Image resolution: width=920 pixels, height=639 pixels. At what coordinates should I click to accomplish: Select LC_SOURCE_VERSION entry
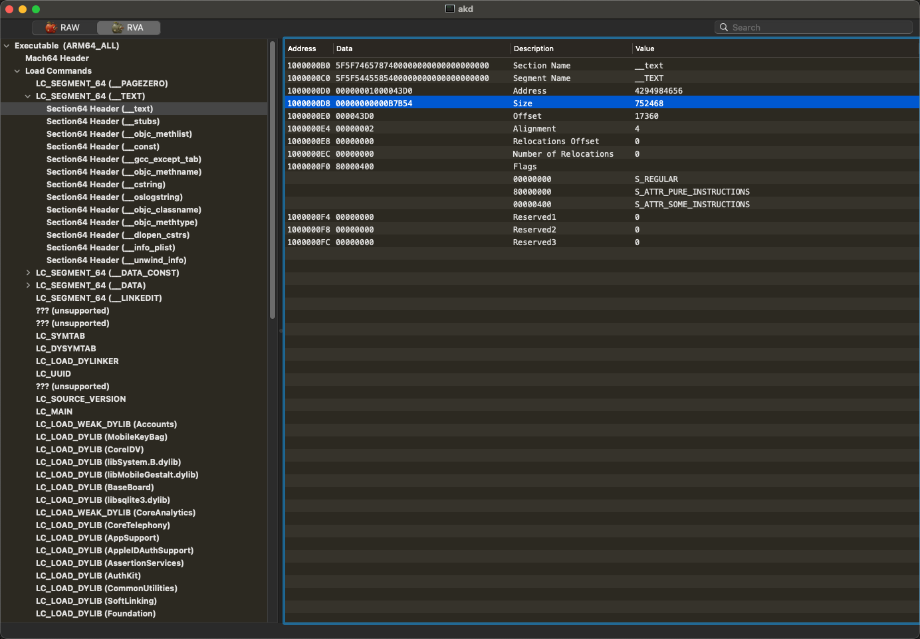point(80,399)
